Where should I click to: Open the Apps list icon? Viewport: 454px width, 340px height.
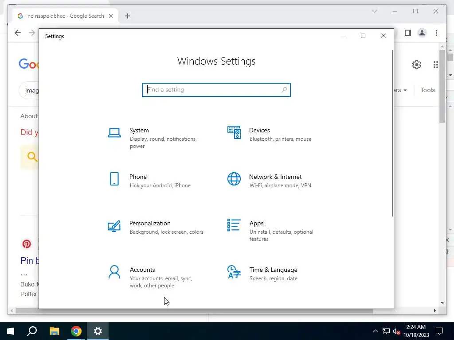tap(234, 225)
